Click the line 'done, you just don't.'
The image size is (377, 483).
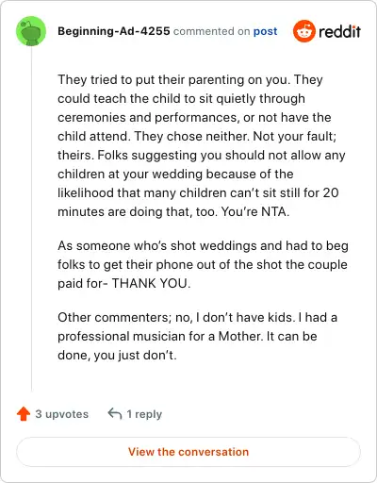click(117, 355)
